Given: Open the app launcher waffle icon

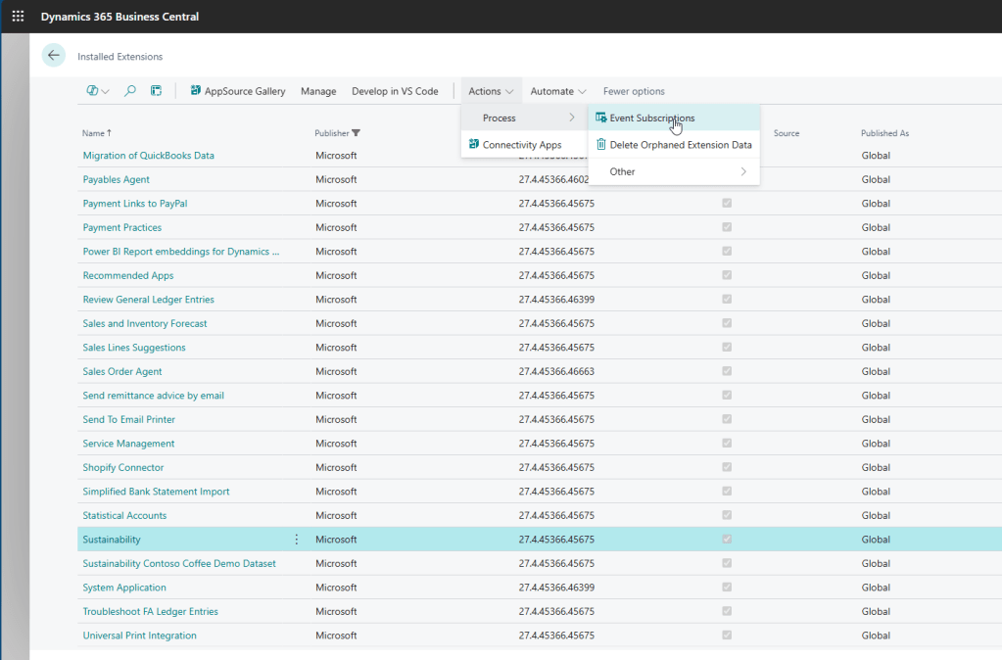Looking at the screenshot, I should point(17,16).
